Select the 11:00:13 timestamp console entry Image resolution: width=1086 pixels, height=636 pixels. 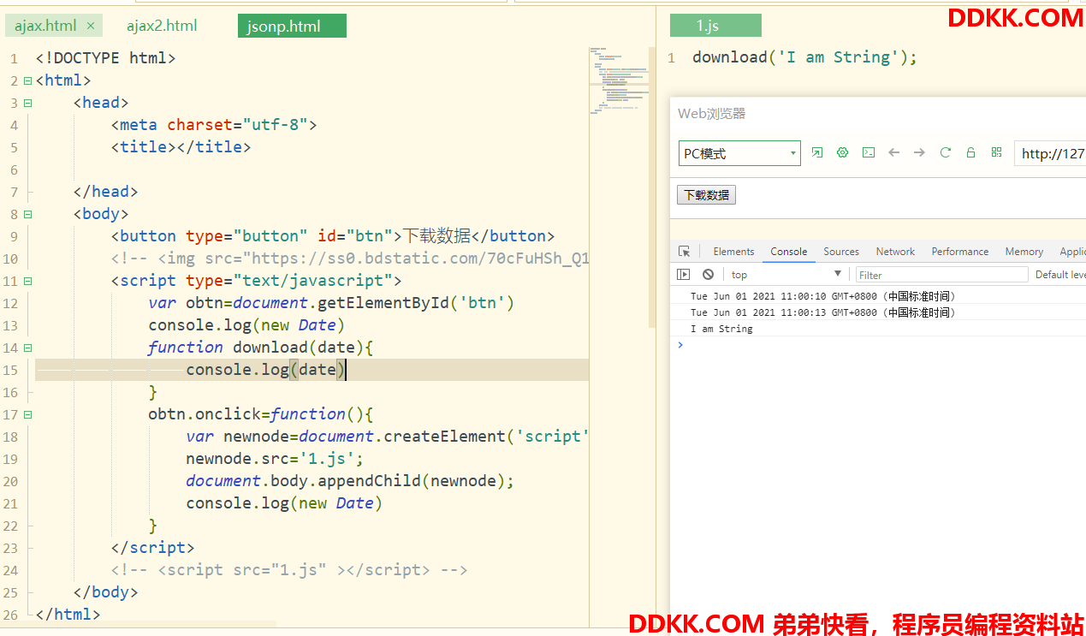point(822,312)
